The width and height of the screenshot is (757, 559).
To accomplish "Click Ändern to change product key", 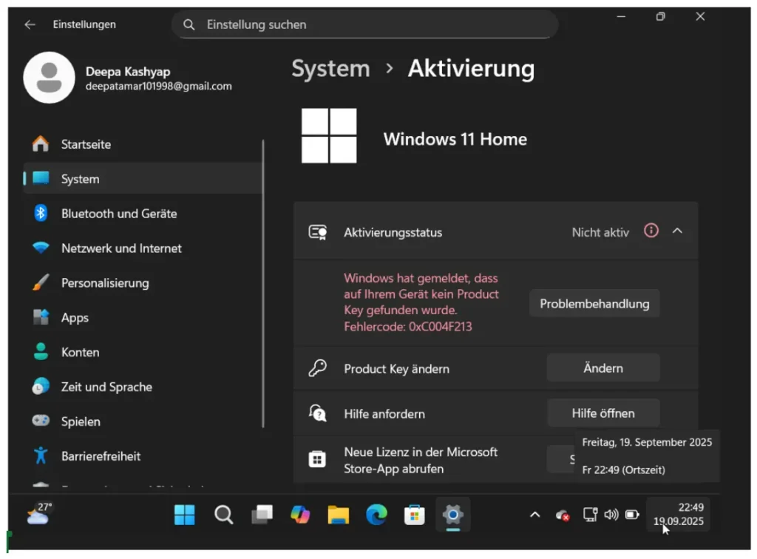I will [603, 367].
